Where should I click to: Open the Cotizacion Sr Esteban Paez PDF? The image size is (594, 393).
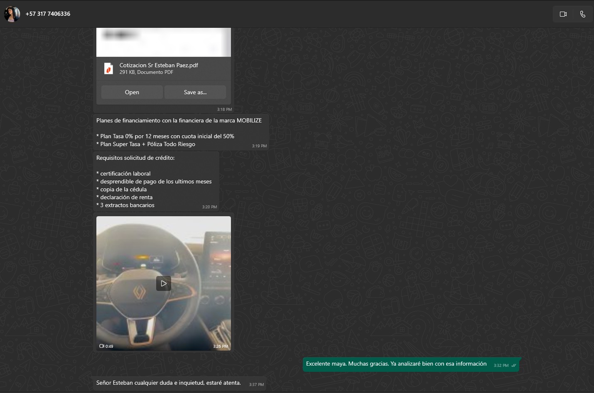pos(132,92)
